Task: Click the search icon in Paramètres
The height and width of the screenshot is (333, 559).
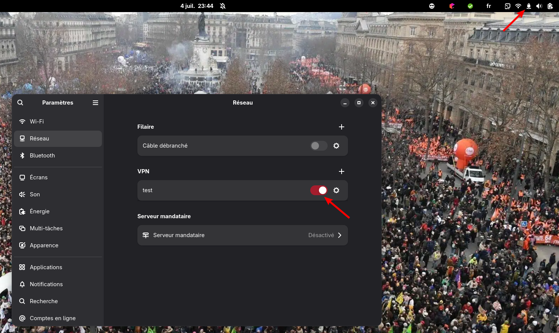Action: coord(20,103)
